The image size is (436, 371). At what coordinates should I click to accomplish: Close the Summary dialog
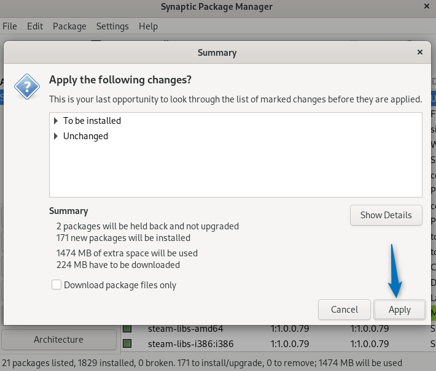coord(420,53)
